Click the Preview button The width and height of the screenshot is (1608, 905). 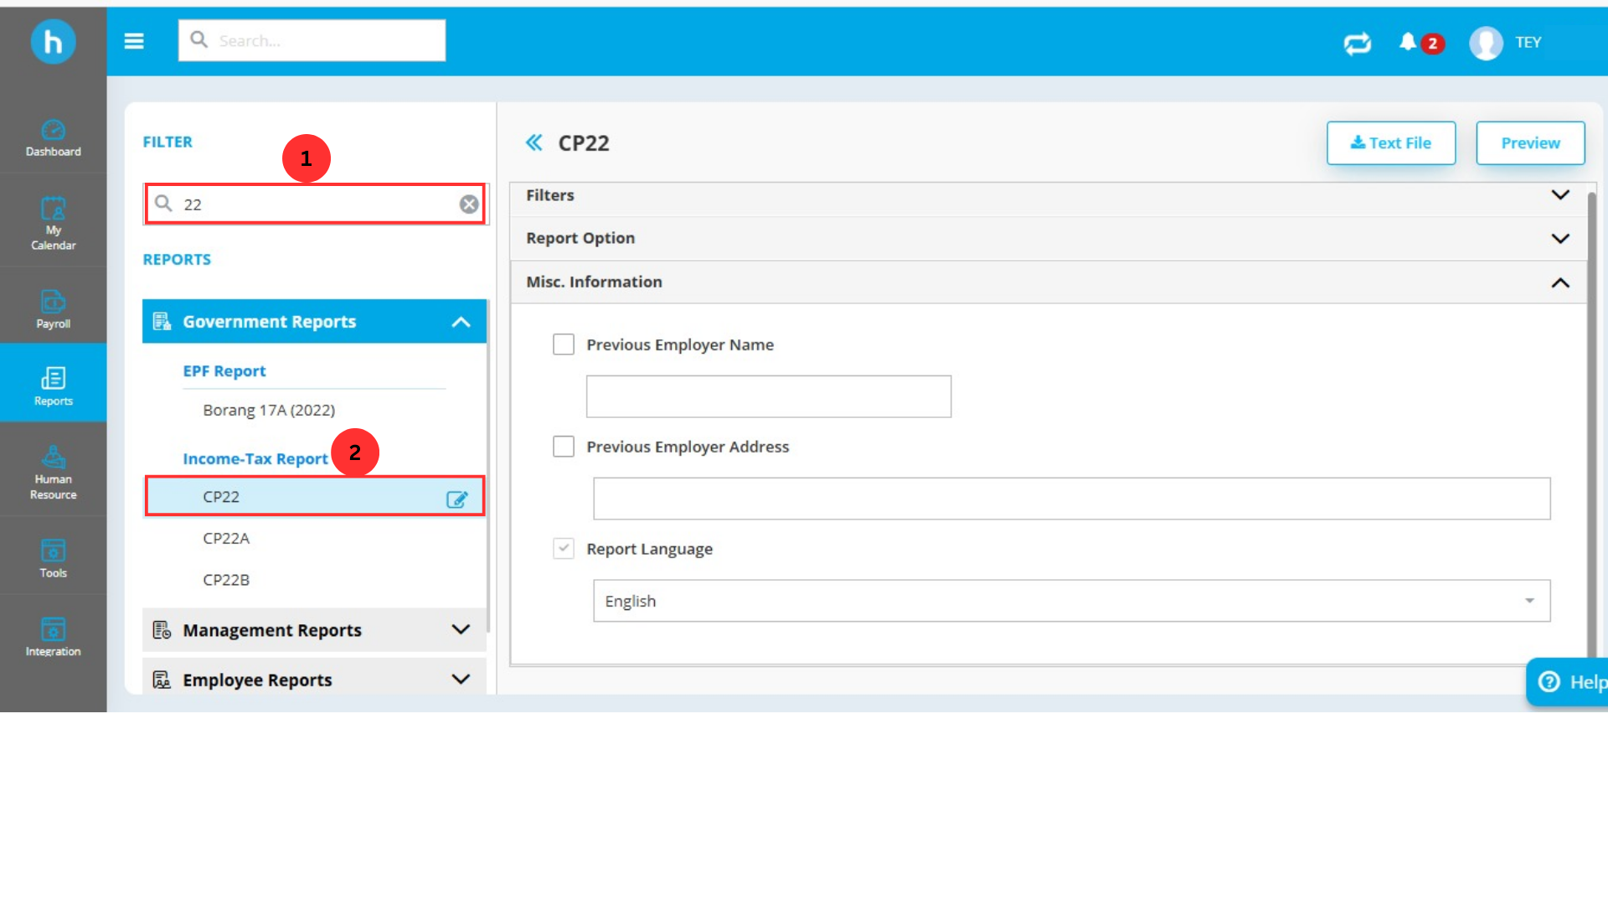(x=1529, y=143)
